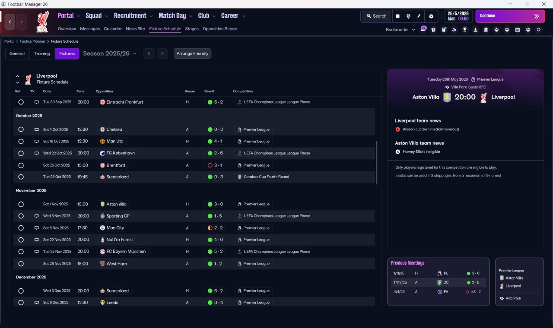
Task: Switch to the Opposition Report tab
Action: click(x=220, y=29)
